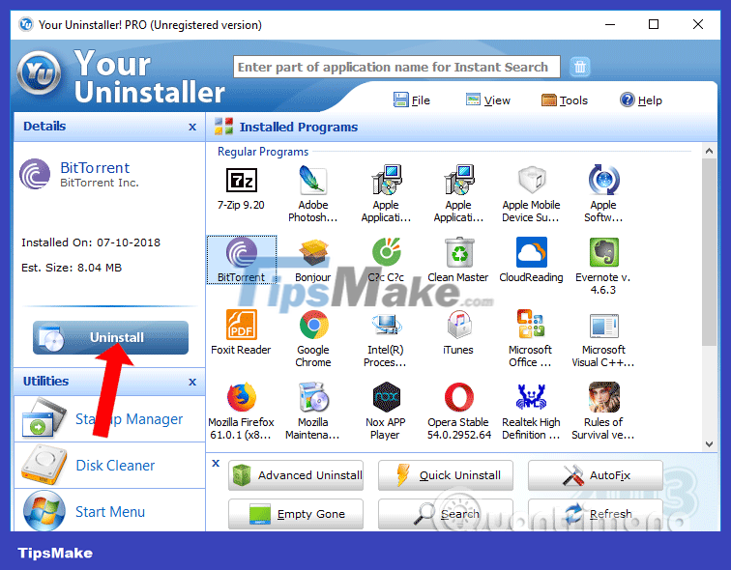Select the Microsoft Visual C++ program icon
The image size is (731, 570).
point(603,325)
